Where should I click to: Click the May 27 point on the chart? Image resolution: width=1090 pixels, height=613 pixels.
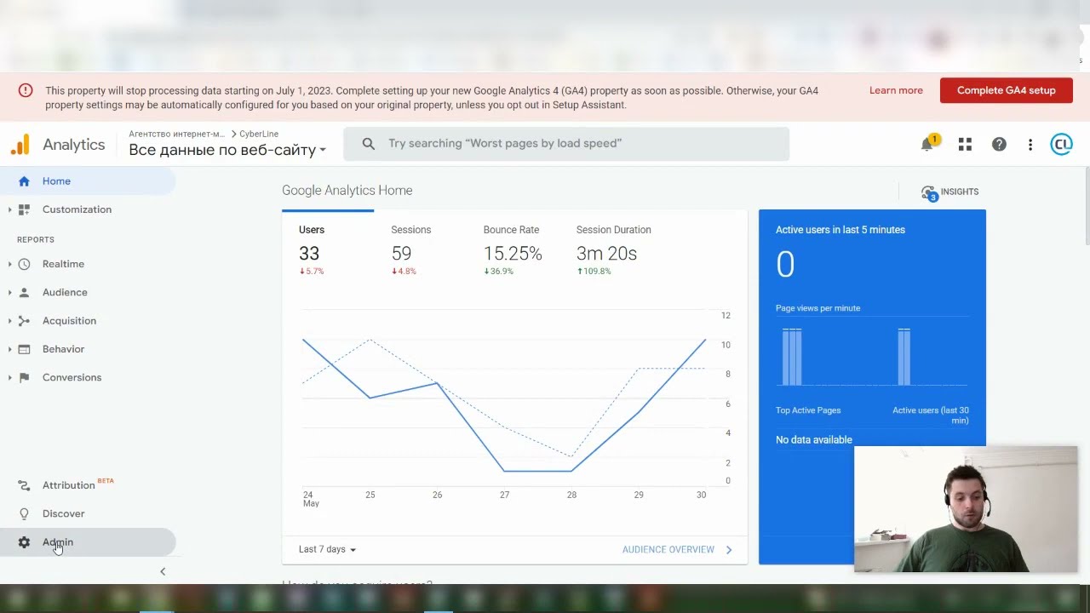504,470
